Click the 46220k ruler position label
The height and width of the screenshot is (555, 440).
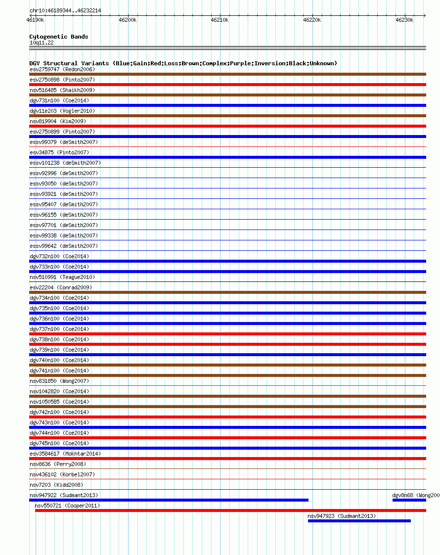coord(312,20)
